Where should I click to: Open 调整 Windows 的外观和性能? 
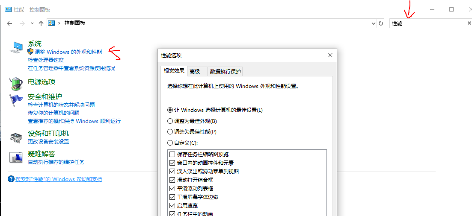(68, 52)
